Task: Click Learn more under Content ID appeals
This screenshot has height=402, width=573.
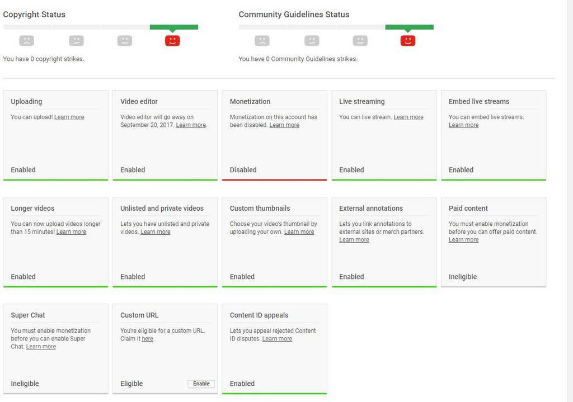Action: (277, 339)
